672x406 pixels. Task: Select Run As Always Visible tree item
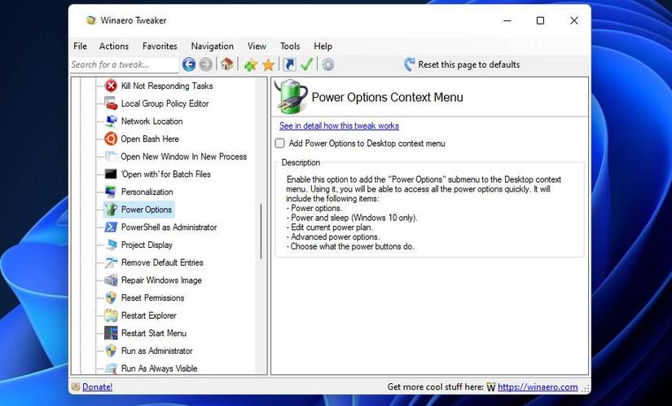click(159, 368)
